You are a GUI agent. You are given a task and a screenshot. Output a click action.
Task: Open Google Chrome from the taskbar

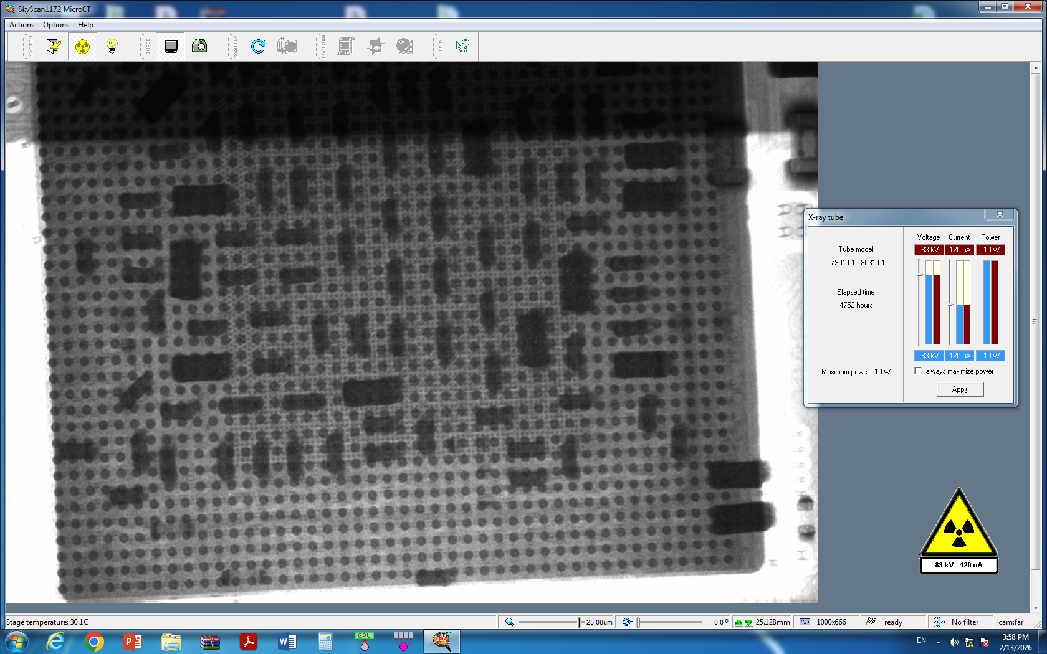click(94, 642)
